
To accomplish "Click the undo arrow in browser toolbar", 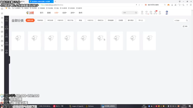I will click(179, 5).
